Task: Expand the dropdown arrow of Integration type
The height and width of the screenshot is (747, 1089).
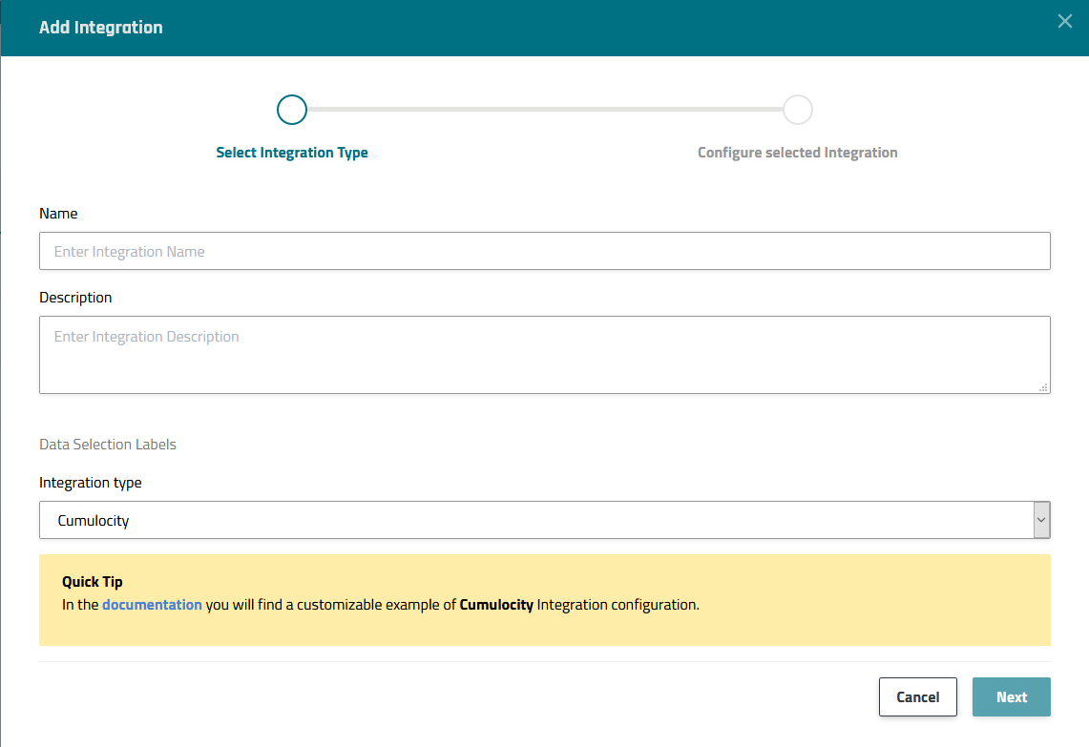Action: click(x=1041, y=521)
